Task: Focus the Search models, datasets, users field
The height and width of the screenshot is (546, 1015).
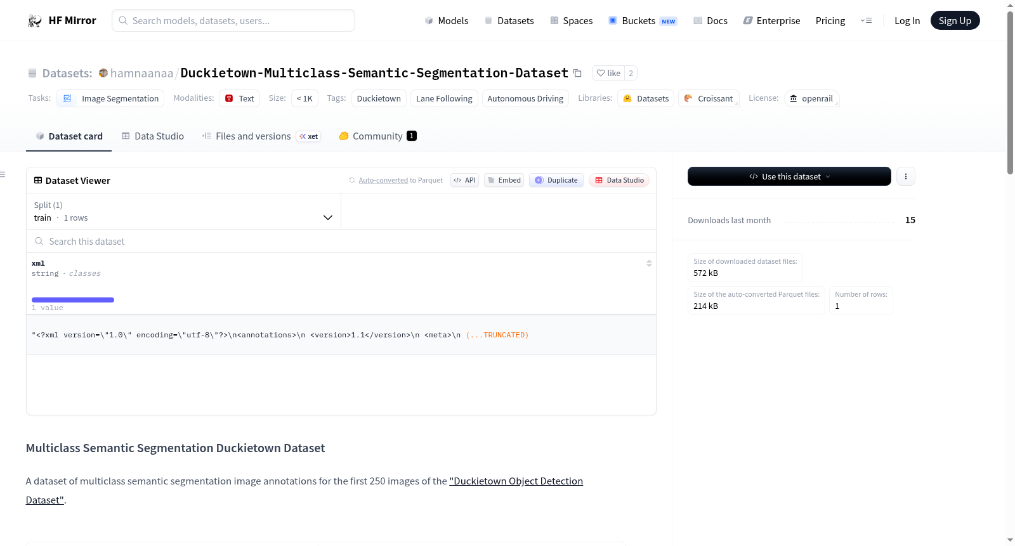Action: click(233, 20)
